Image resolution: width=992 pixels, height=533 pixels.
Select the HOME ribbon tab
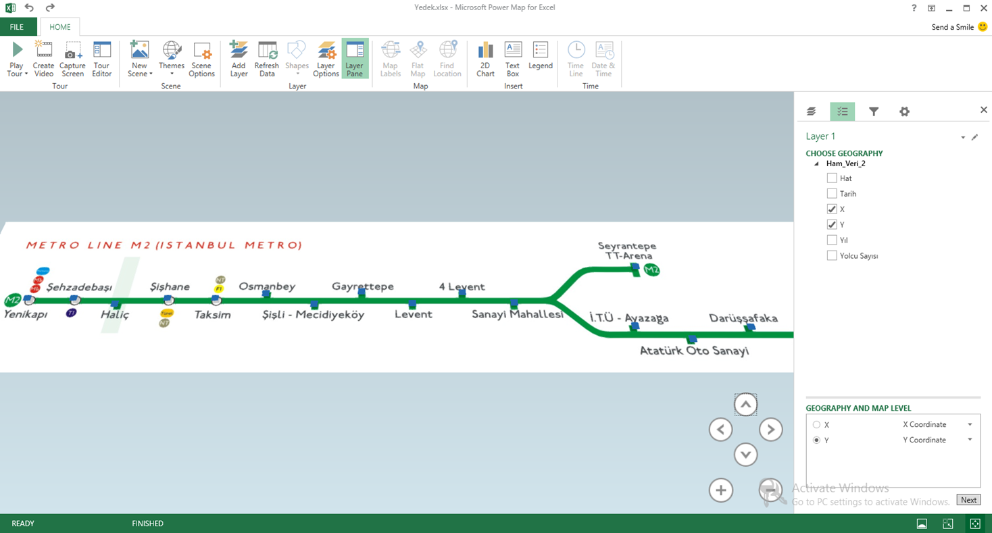coord(59,27)
